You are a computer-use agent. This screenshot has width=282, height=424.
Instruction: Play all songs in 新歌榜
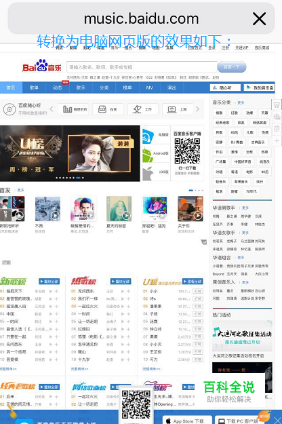pos(49,282)
